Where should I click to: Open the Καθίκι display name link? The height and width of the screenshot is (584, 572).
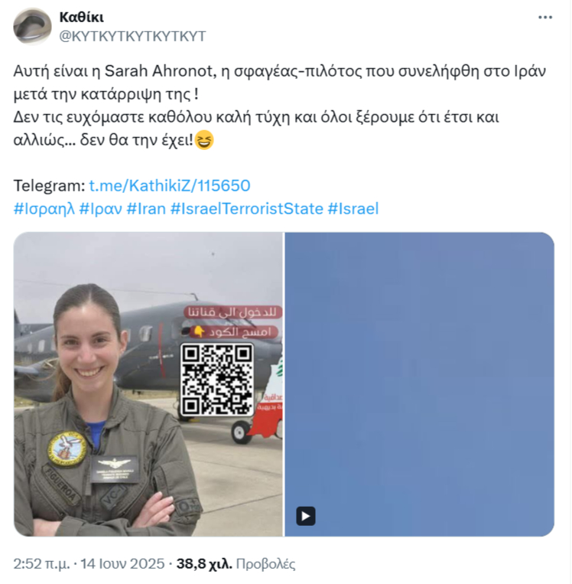click(x=82, y=17)
